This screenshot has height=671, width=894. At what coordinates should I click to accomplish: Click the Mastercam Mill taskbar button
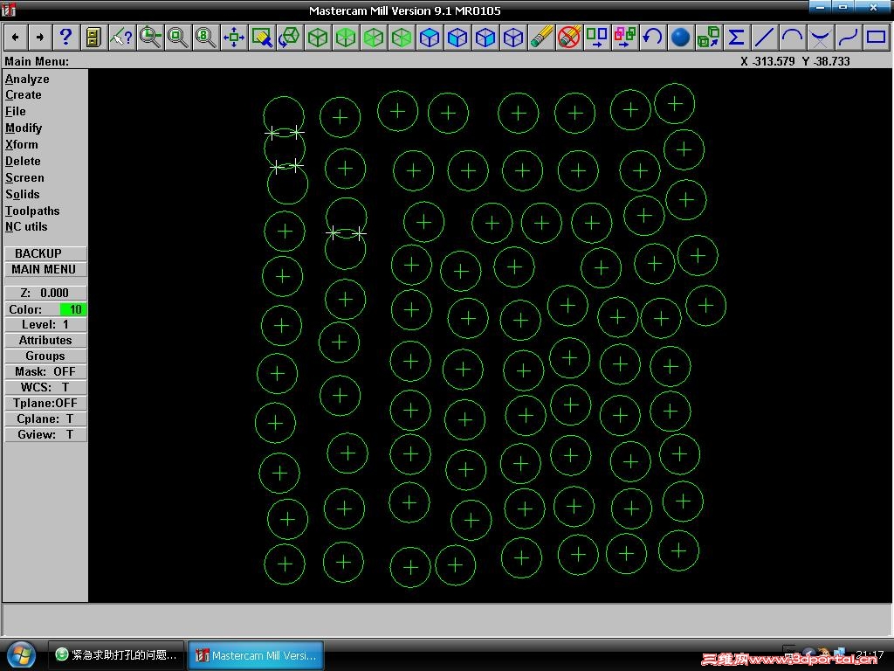coord(256,655)
